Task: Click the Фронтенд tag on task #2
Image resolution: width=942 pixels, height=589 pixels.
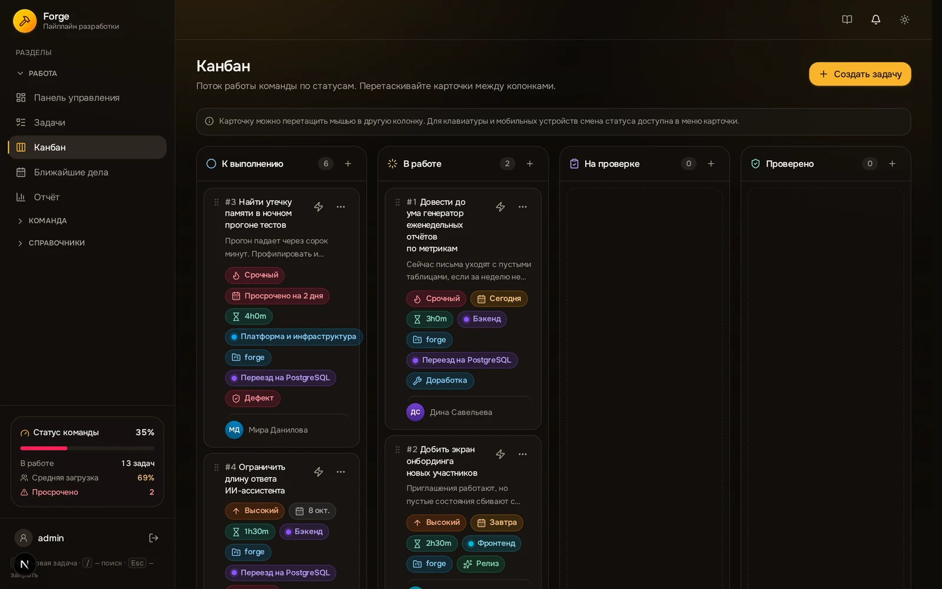Action: [492, 543]
